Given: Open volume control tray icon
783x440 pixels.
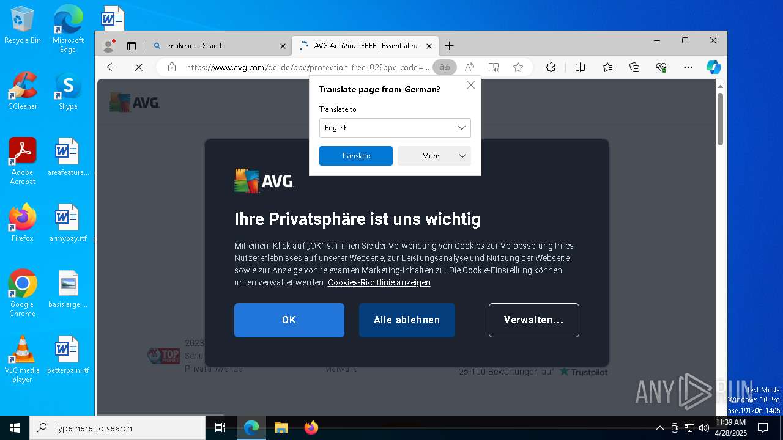Looking at the screenshot, I should 703,428.
